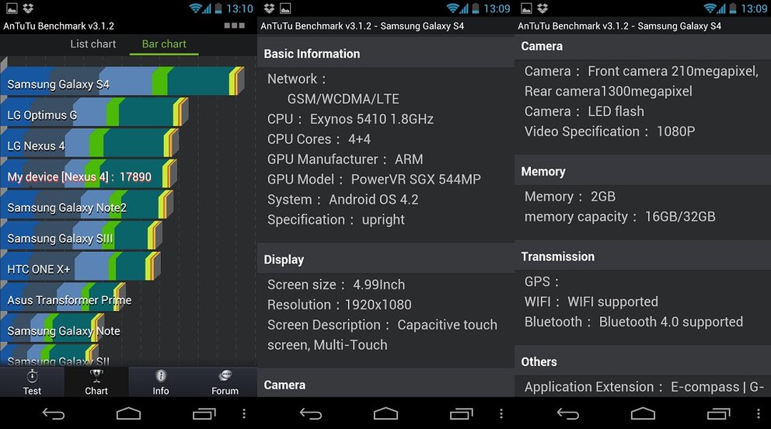This screenshot has width=771, height=429.
Task: Tap the Samsung Galaxy SIII bar
Action: click(x=81, y=236)
